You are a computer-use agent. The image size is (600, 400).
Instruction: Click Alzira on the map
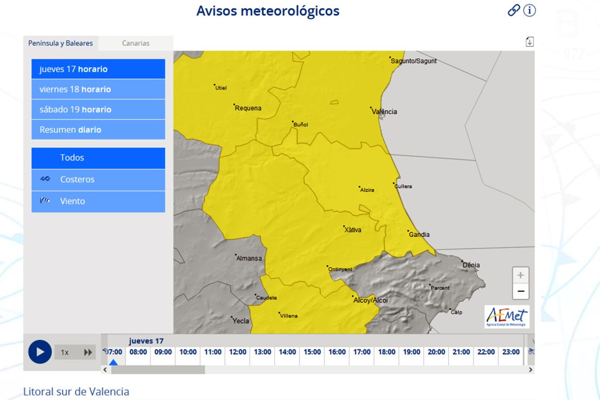click(367, 190)
